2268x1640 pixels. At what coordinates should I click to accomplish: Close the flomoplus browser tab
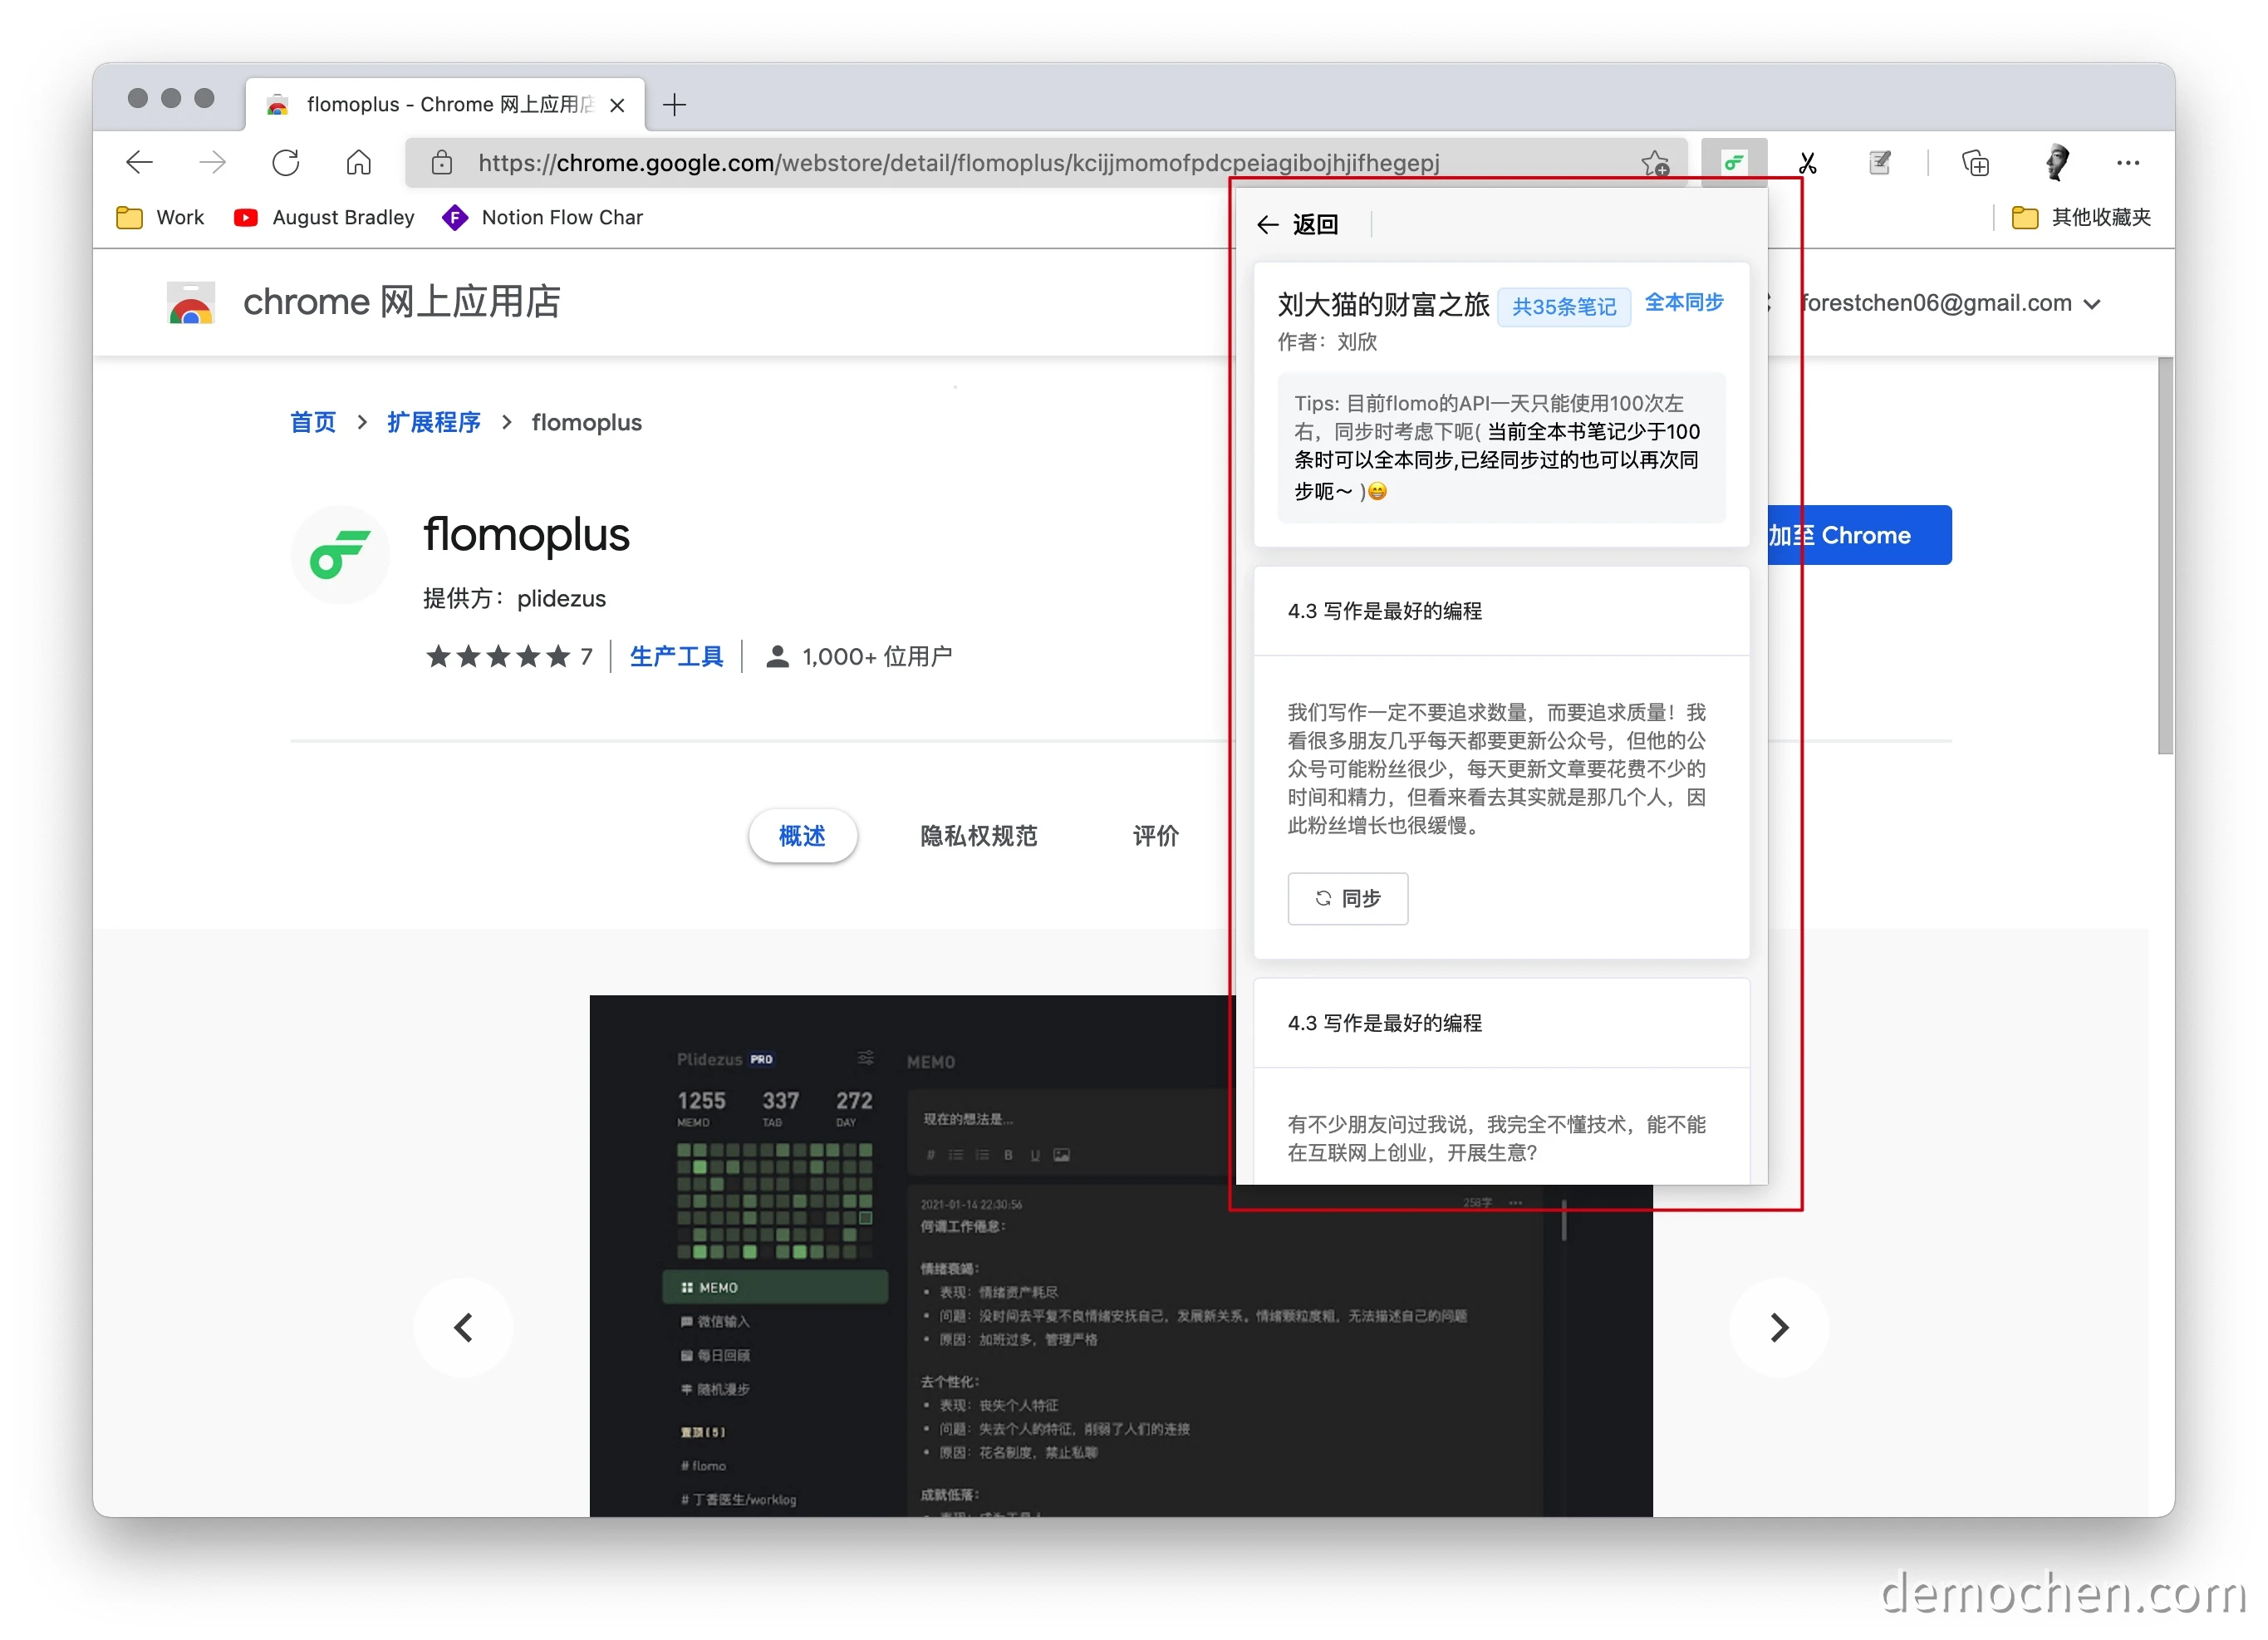point(617,104)
